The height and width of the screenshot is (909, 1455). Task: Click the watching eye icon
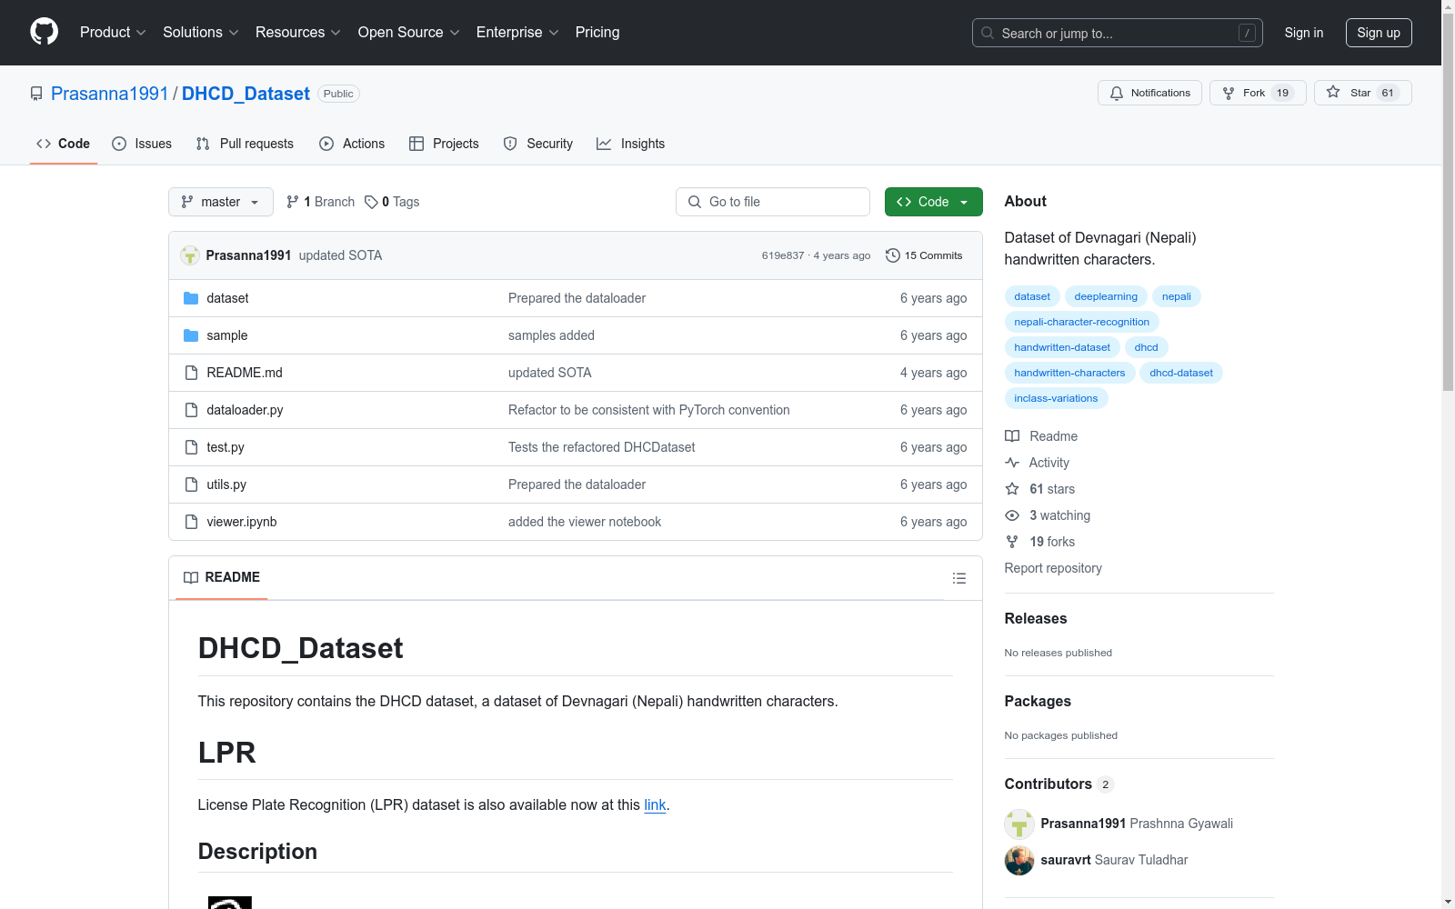tap(1012, 515)
